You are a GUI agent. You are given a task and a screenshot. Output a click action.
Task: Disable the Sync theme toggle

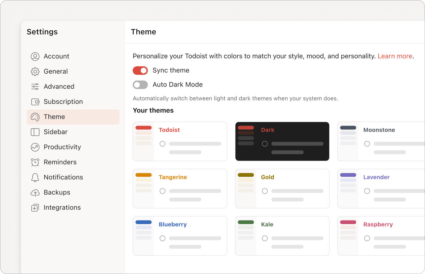(140, 70)
